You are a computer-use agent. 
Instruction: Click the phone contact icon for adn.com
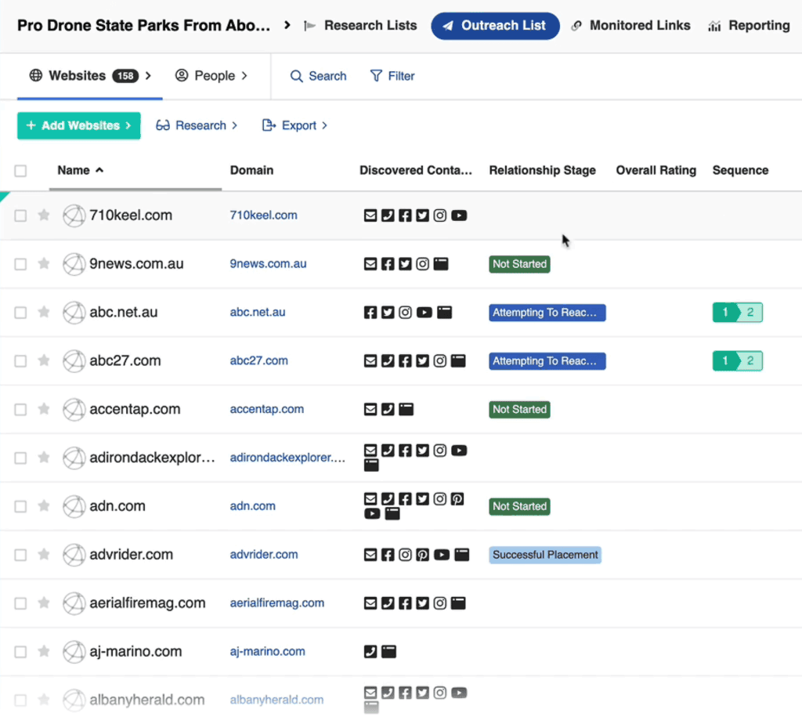point(388,498)
